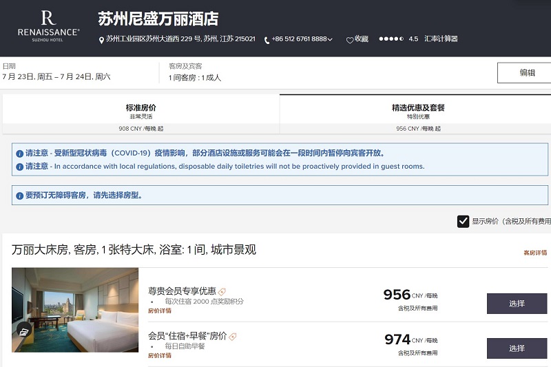Click the tag icon beside 尊贵会员专享优惠
The image size is (551, 367).
222,292
